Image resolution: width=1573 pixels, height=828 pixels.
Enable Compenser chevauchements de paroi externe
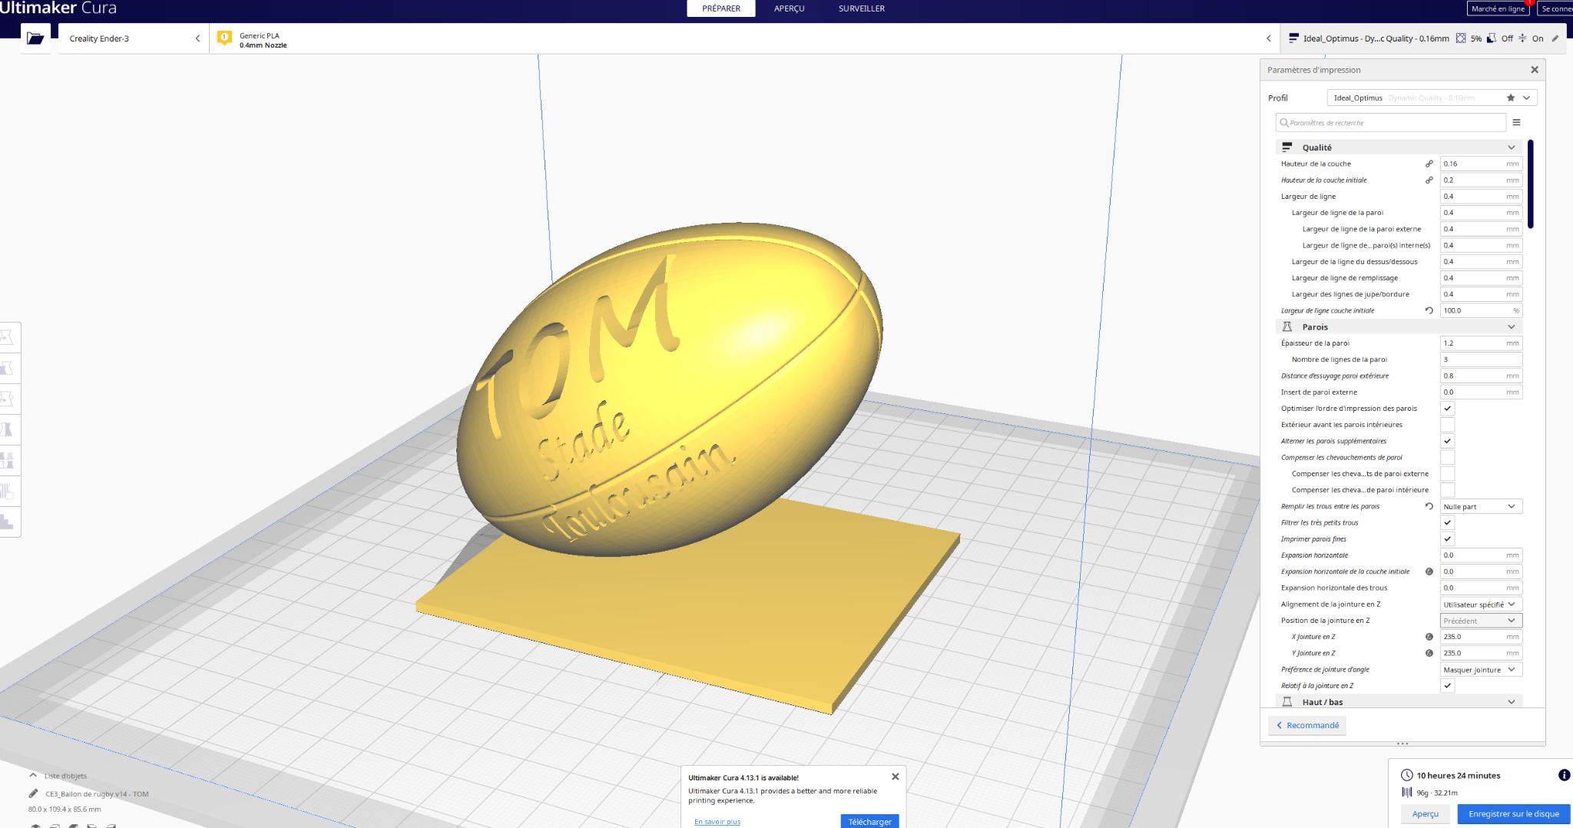pyautogui.click(x=1447, y=474)
